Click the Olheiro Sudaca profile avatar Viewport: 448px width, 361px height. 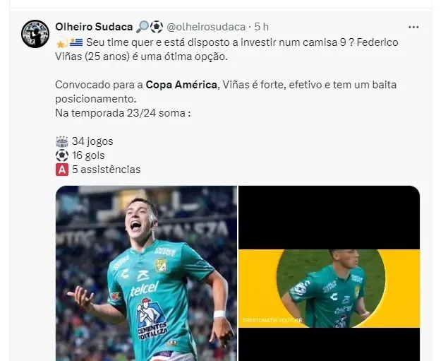35,34
